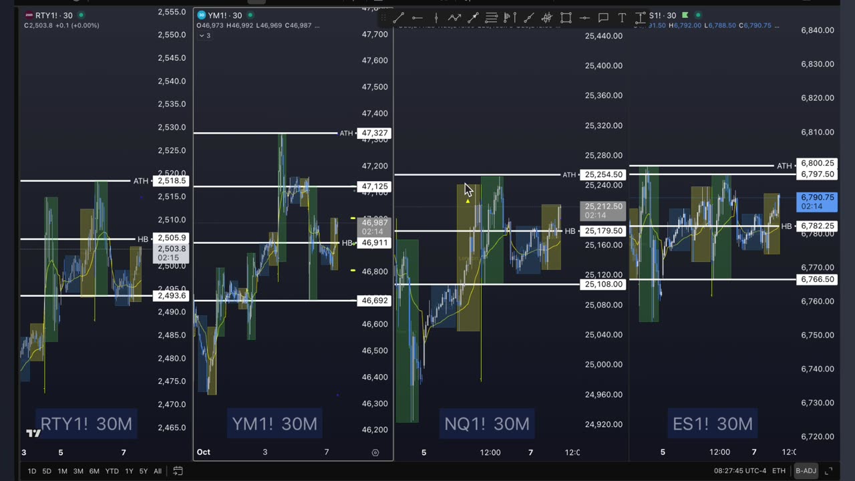Set date range to 5Y

pyautogui.click(x=144, y=471)
